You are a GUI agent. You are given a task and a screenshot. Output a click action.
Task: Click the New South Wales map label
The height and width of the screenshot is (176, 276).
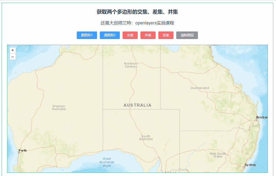[x=218, y=155]
